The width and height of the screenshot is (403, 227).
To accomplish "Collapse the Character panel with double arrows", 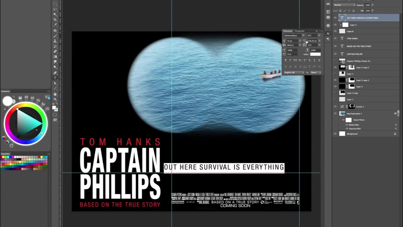I will click(317, 31).
